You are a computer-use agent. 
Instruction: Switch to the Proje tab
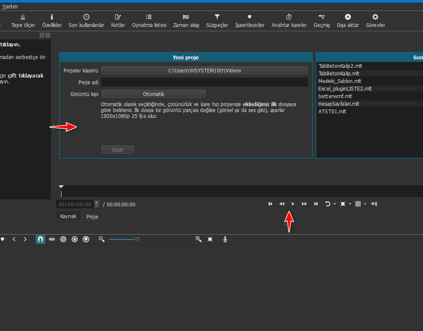tap(92, 216)
